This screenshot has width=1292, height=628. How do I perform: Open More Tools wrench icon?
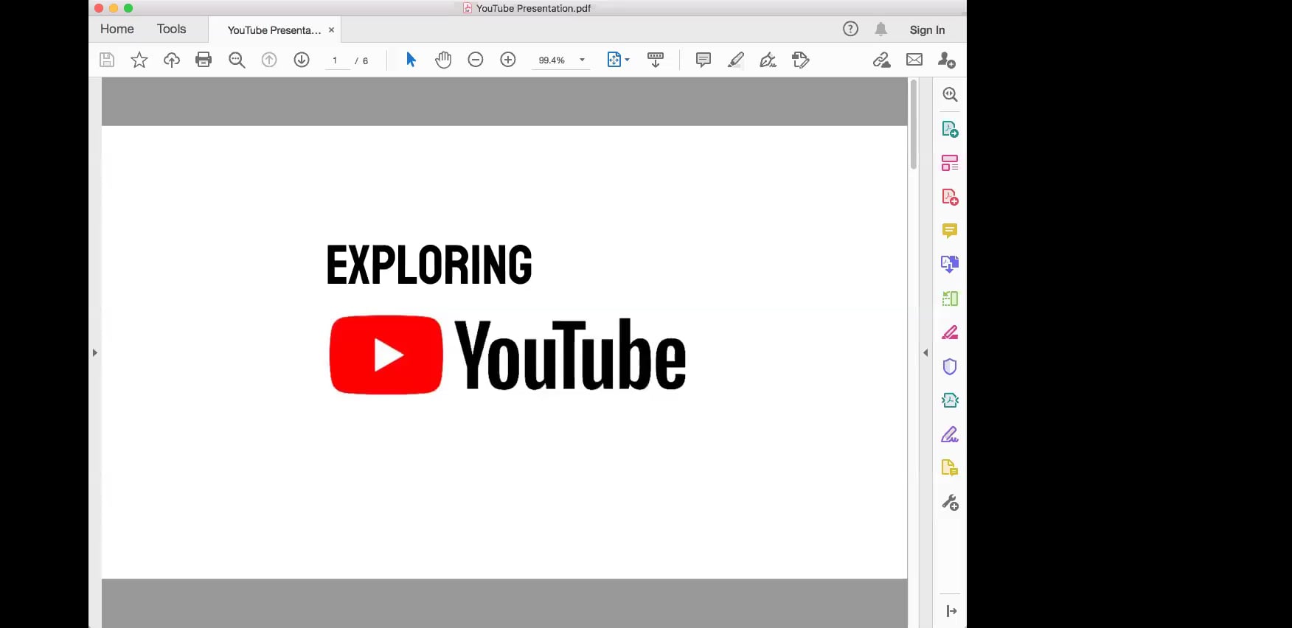(x=950, y=503)
